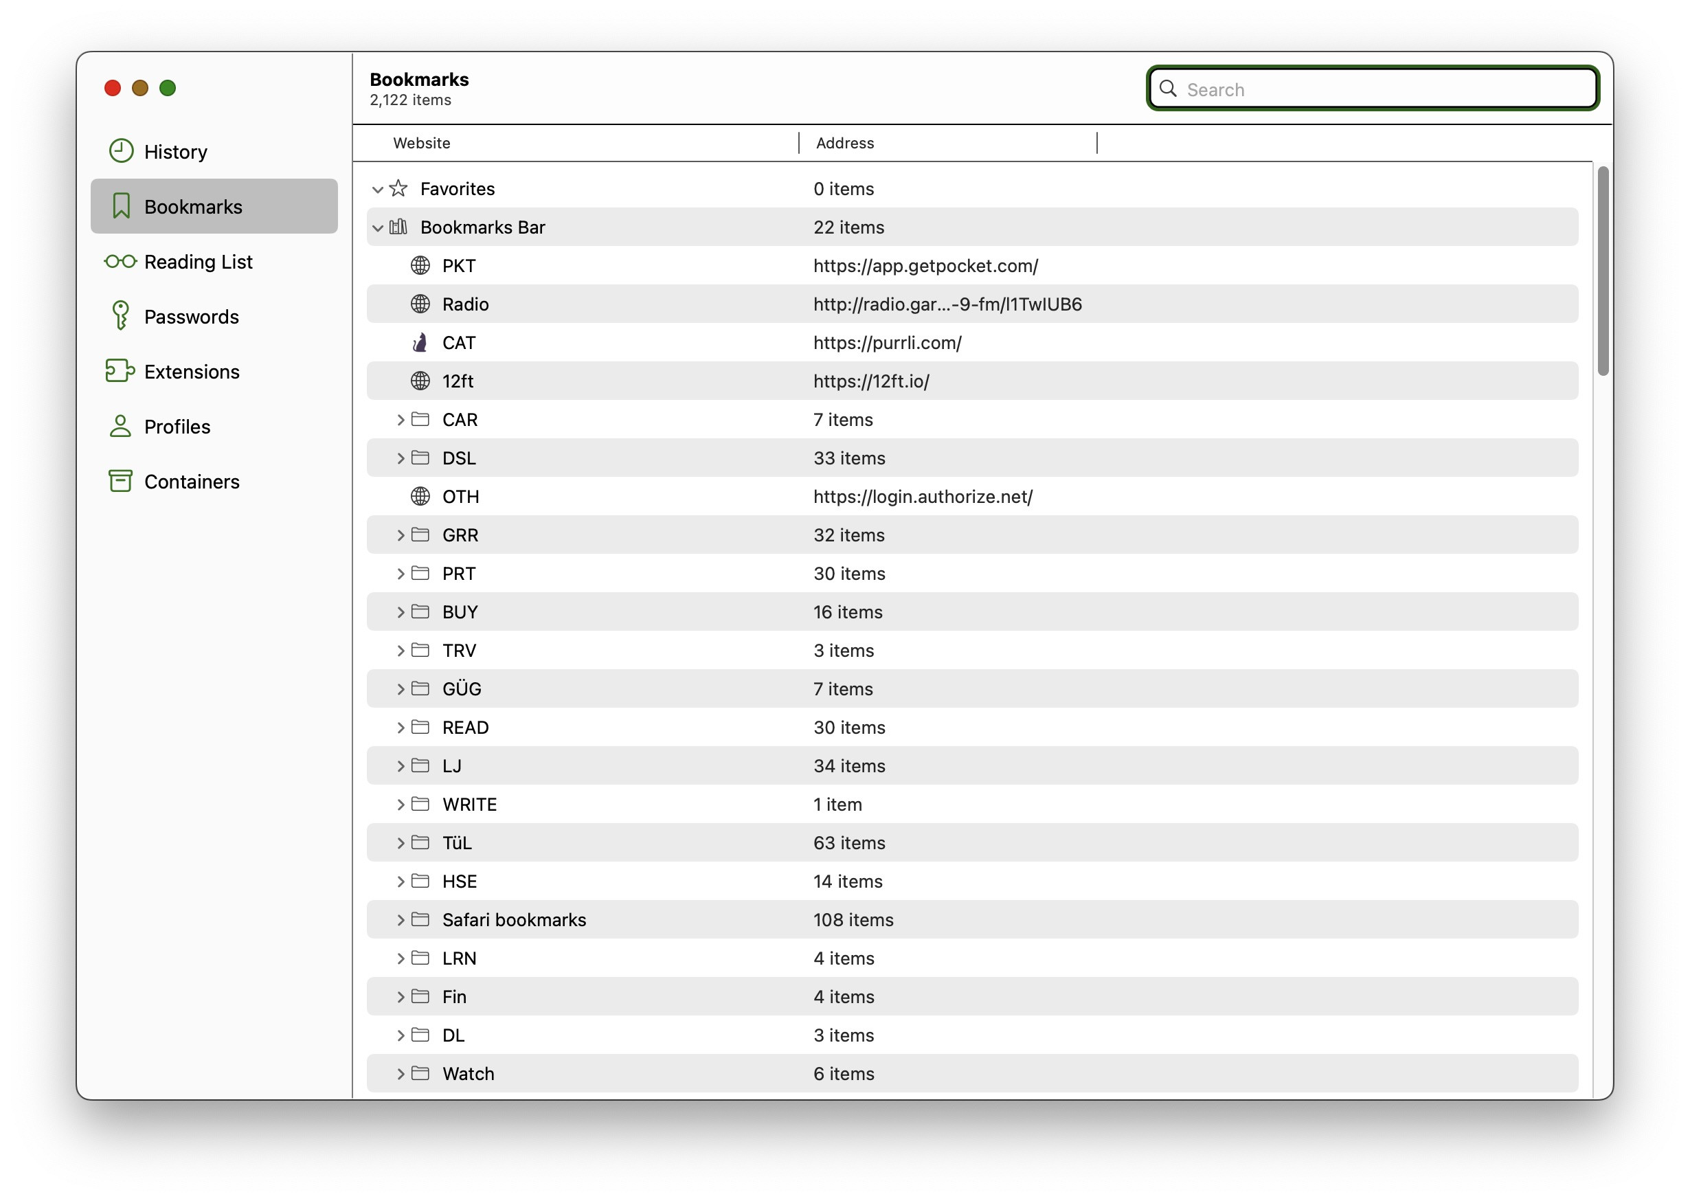Click the globe icon next to Radio
1690x1201 pixels.
(x=420, y=304)
